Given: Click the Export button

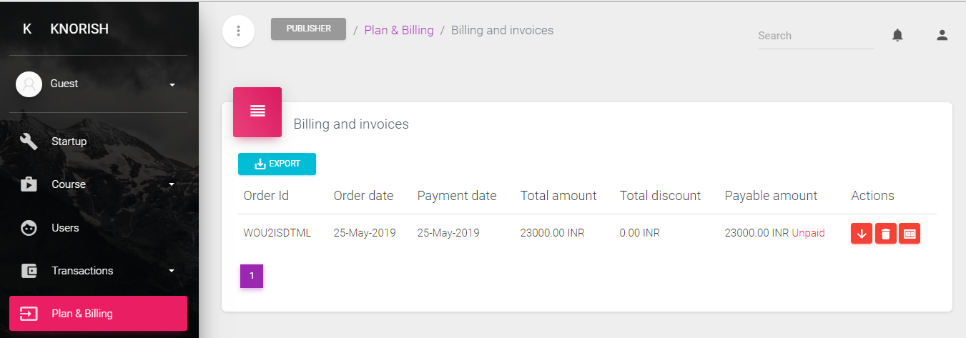Looking at the screenshot, I should [277, 164].
